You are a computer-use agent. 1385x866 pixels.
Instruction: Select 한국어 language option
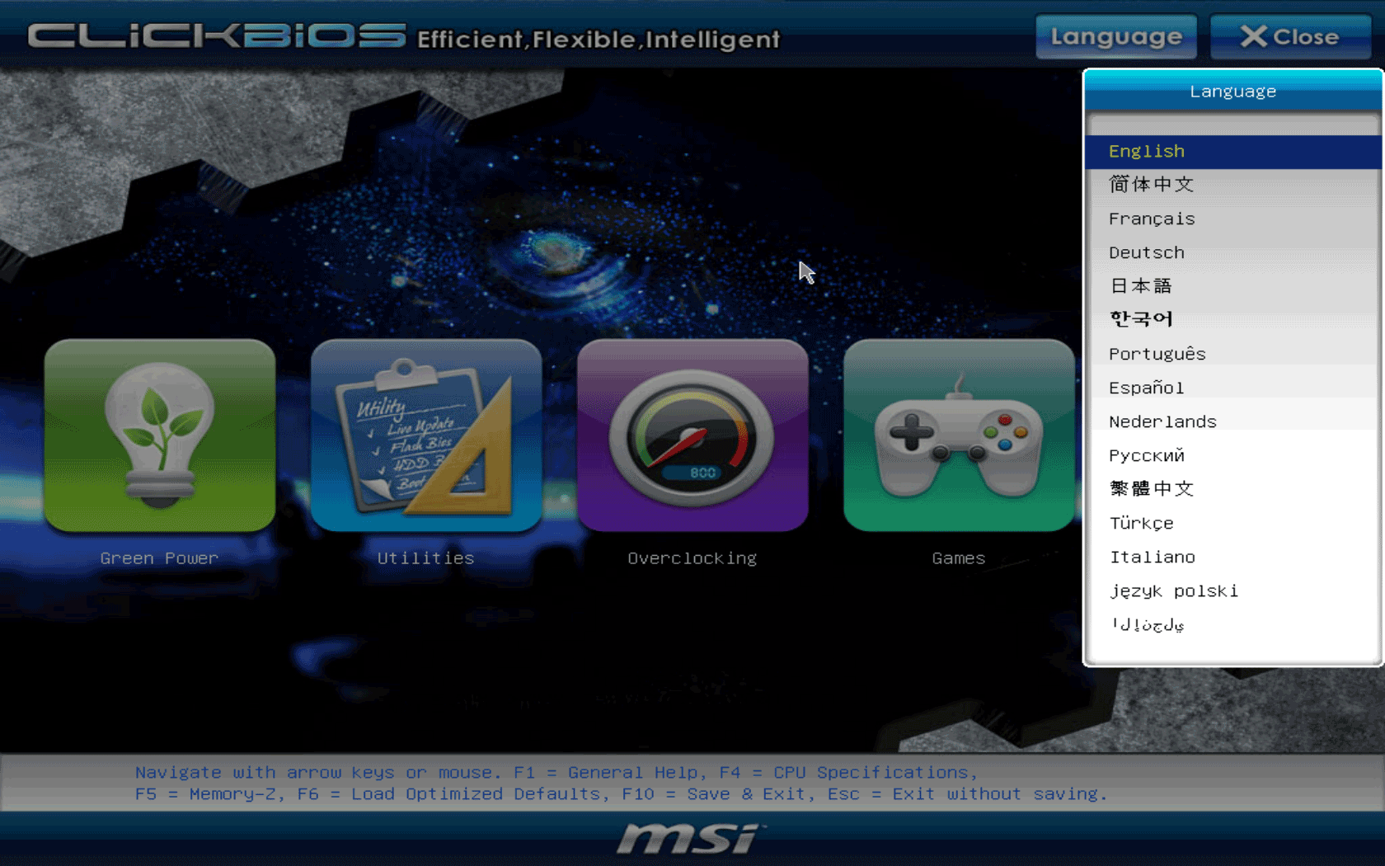point(1233,320)
